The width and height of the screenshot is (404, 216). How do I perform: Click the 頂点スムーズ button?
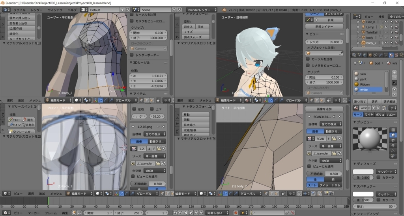[x=196, y=37]
